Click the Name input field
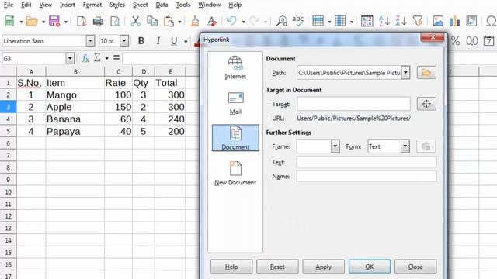The height and width of the screenshot is (279, 497). coord(367,176)
